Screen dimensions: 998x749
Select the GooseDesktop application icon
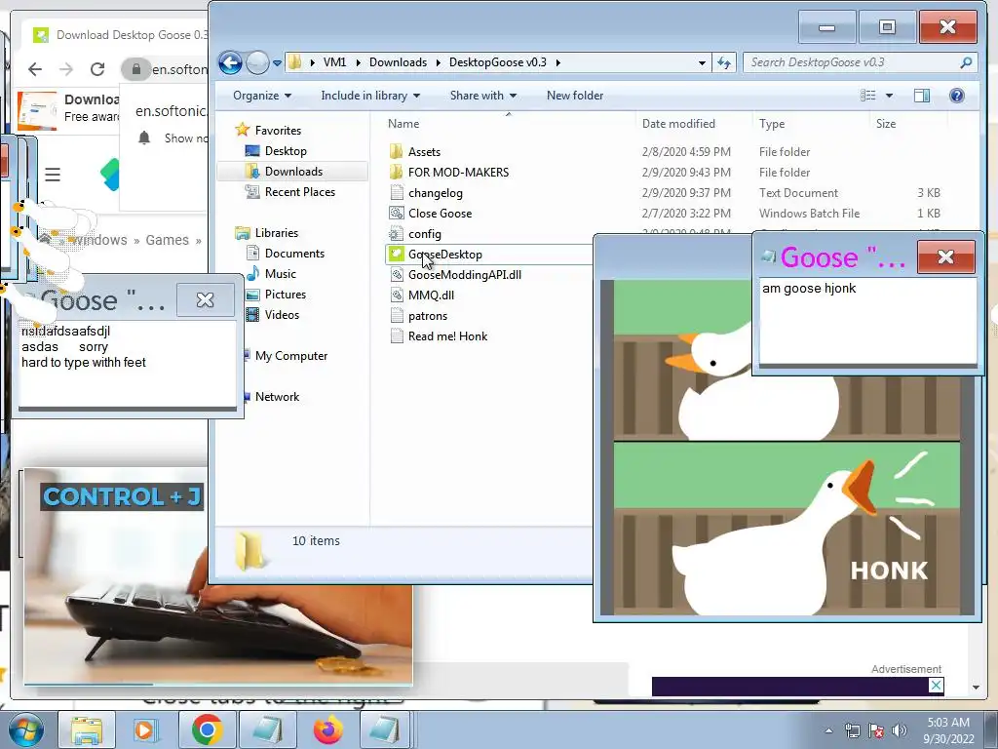[396, 255]
